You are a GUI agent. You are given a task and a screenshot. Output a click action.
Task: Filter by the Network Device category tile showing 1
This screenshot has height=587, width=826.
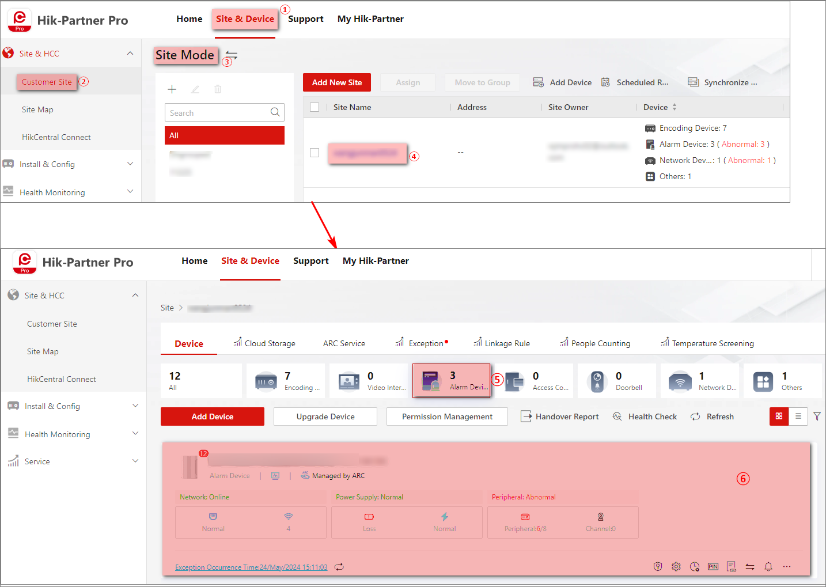pyautogui.click(x=700, y=381)
